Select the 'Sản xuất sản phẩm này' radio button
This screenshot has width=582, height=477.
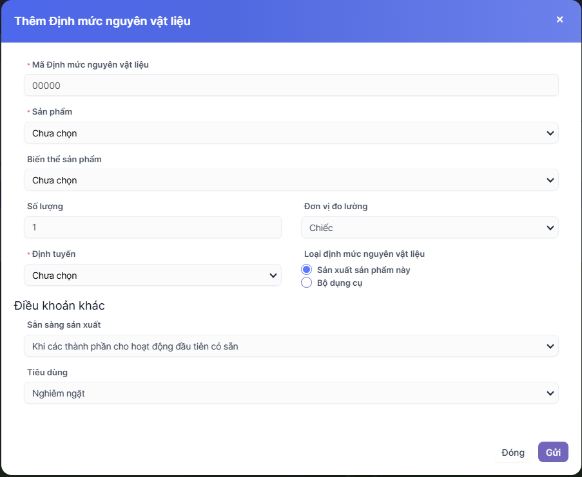307,270
